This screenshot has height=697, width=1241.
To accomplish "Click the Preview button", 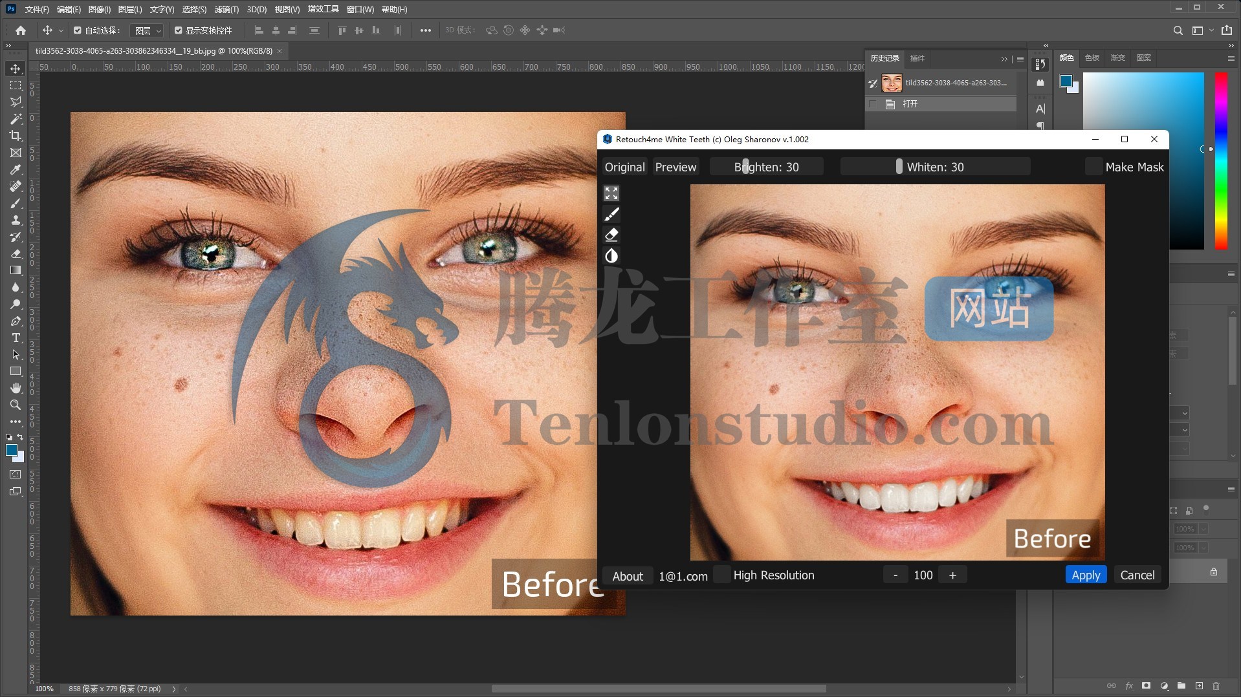I will [675, 167].
